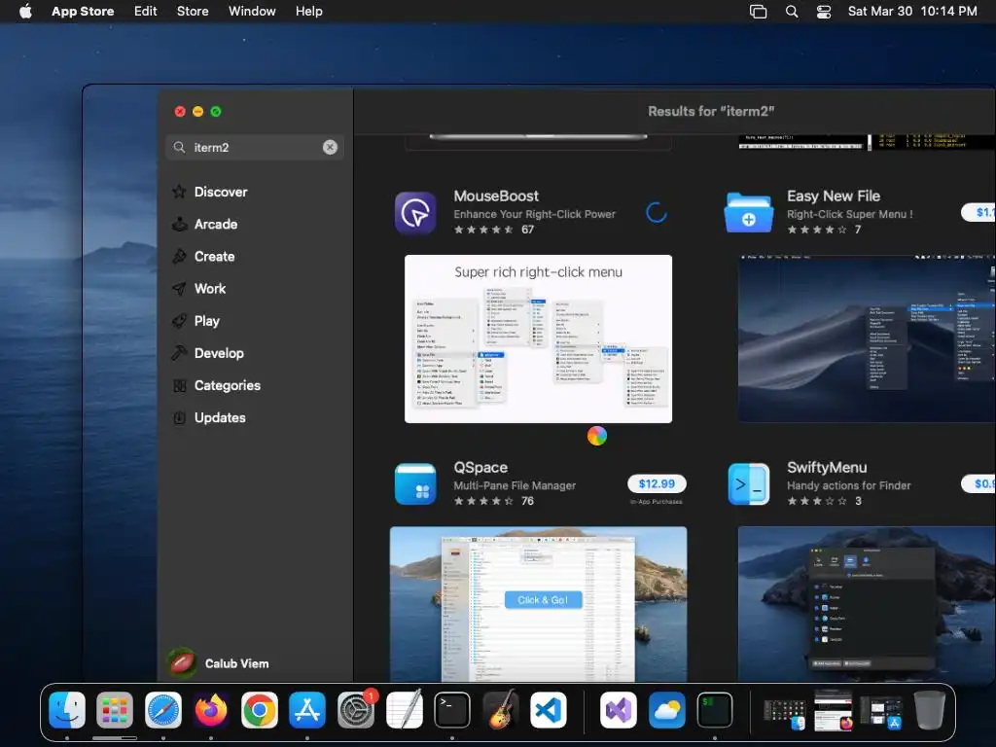Click the search field containing iterm2
This screenshot has height=747, width=996.
255,148
